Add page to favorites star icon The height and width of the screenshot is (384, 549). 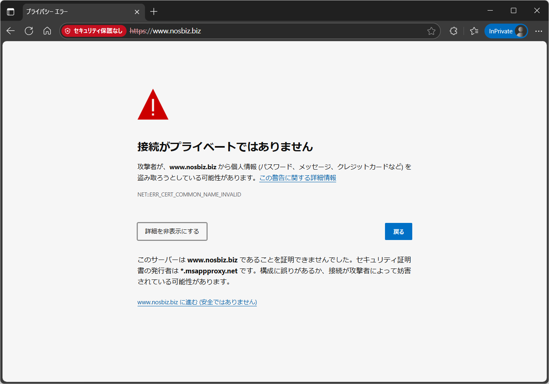pos(431,31)
